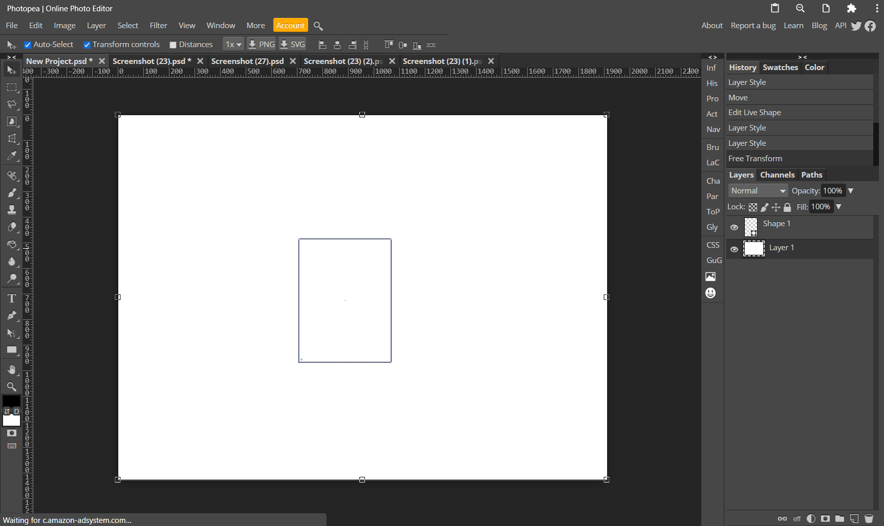Open the layer effects icon at panel bottom

click(x=796, y=518)
